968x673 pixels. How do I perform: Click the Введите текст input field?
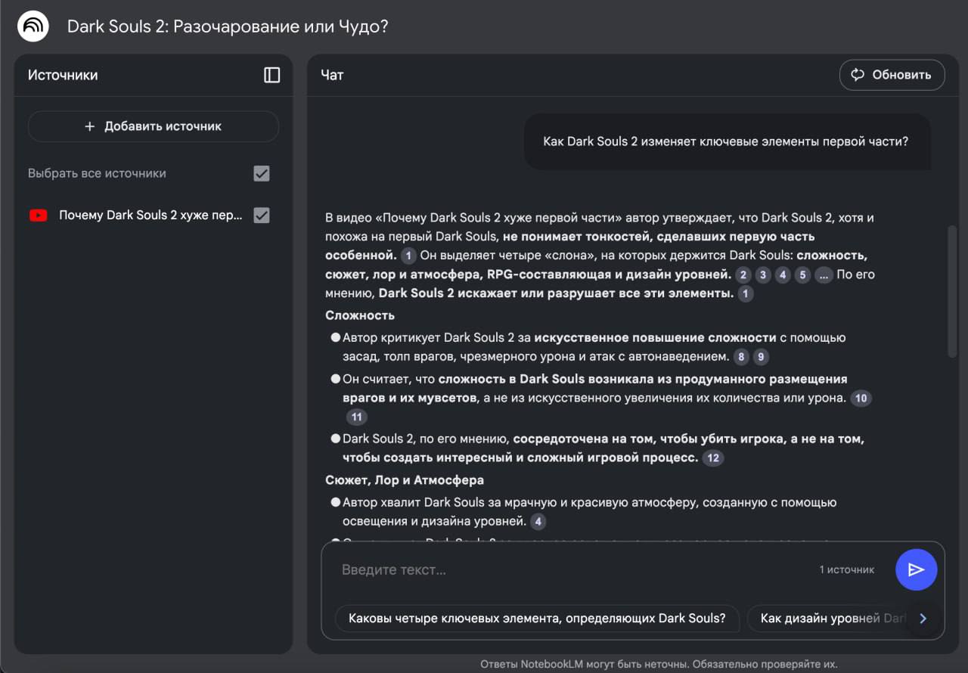coord(575,569)
